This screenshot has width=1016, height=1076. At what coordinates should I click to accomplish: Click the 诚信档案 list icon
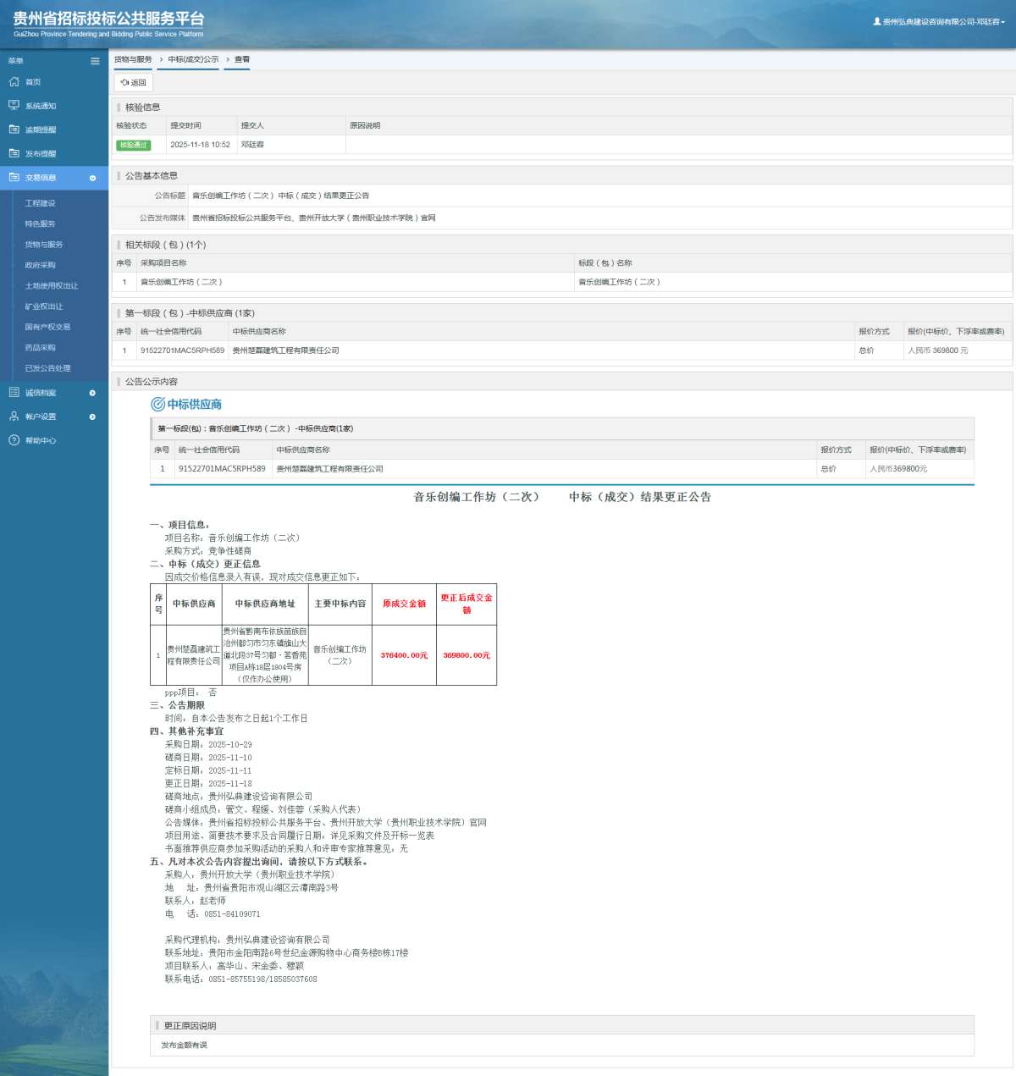[x=14, y=393]
